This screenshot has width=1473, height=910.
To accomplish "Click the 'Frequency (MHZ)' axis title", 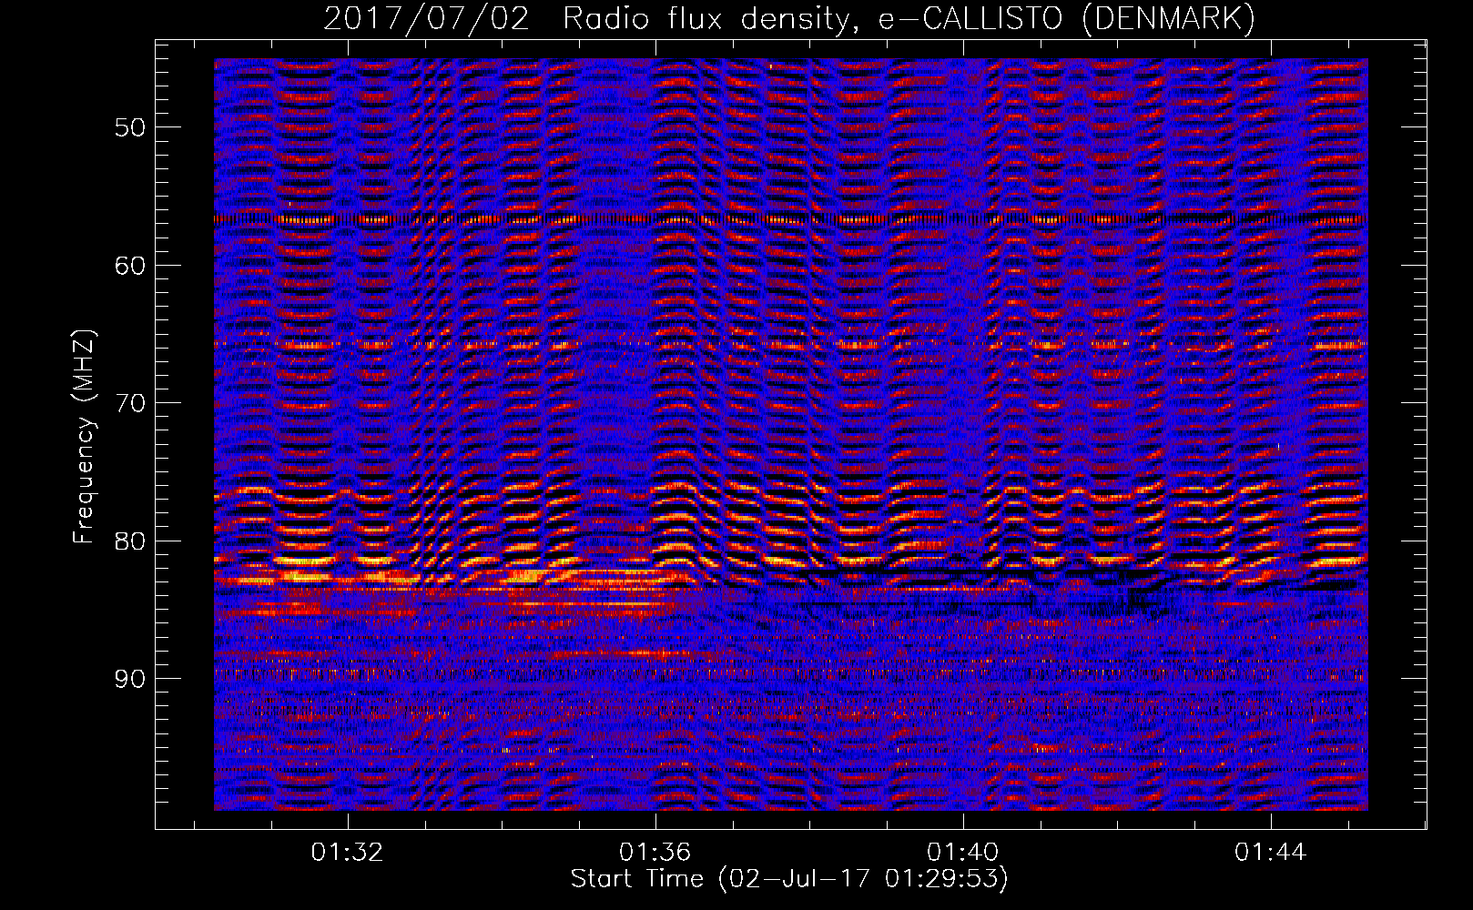I will (x=84, y=437).
